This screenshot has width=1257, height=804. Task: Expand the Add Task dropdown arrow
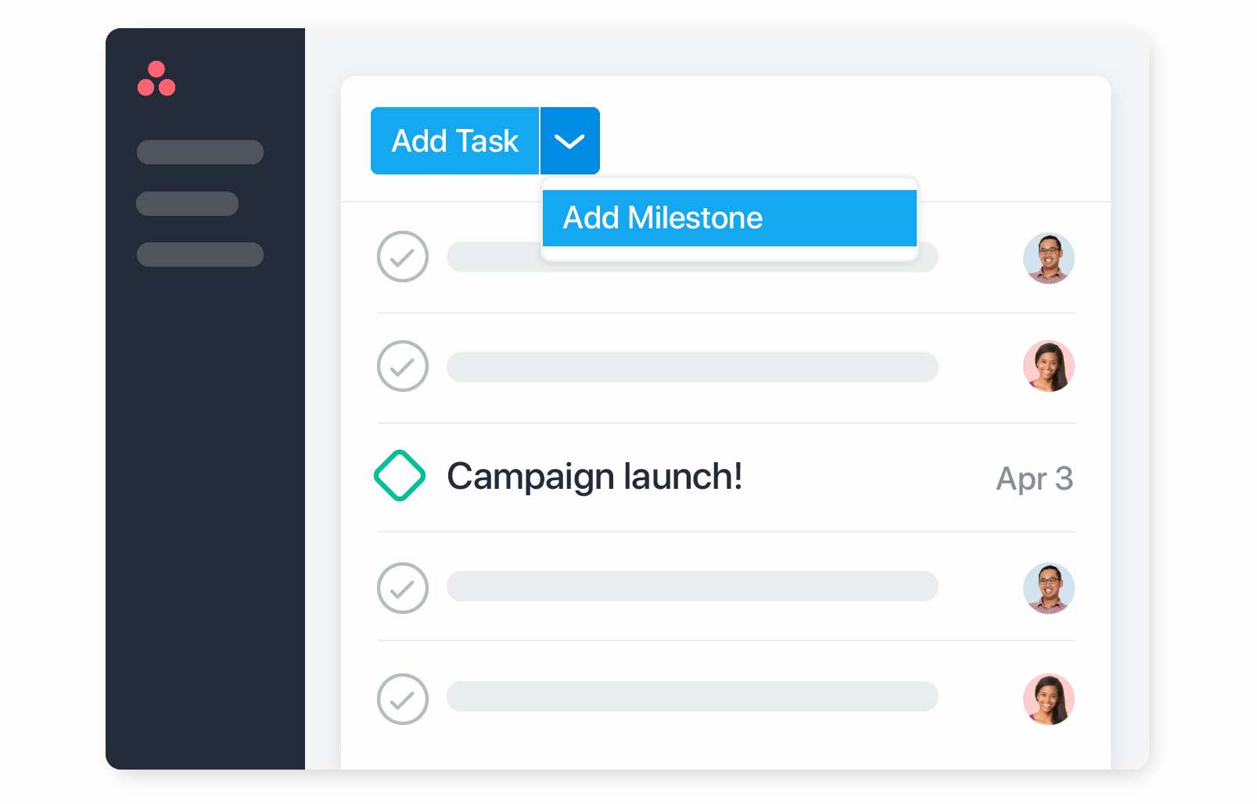(570, 141)
